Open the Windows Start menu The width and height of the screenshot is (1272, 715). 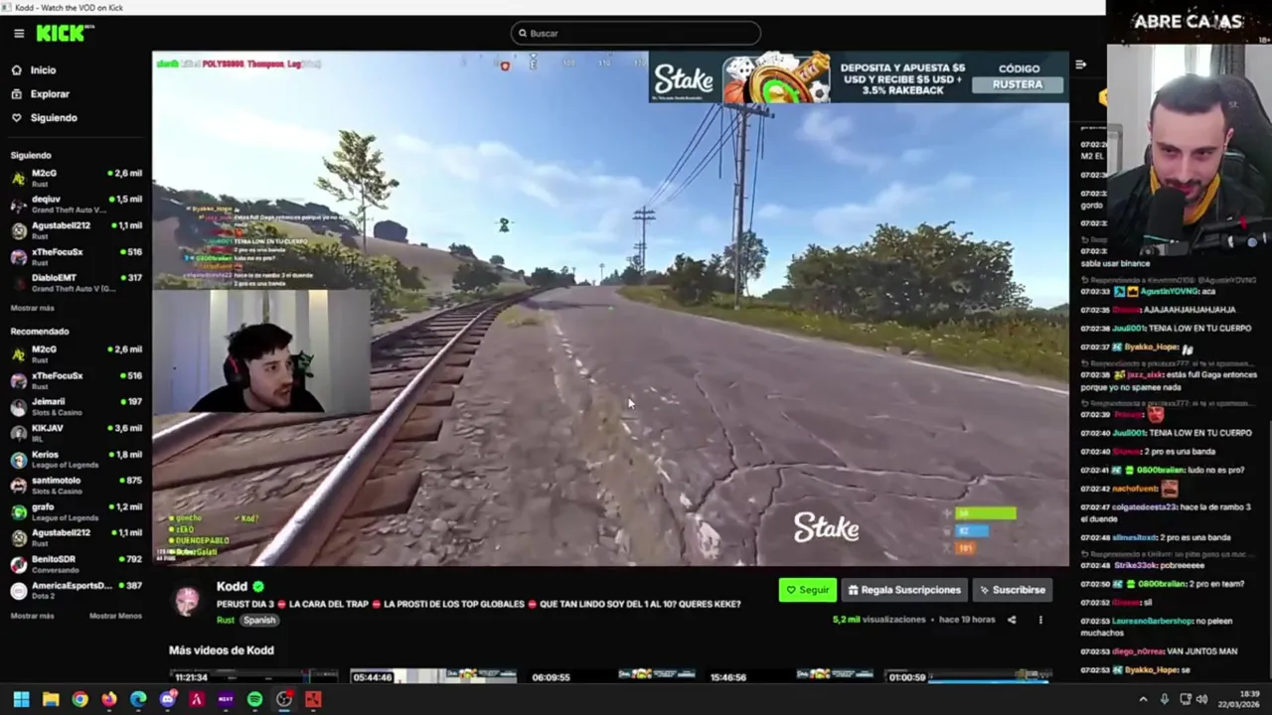click(21, 699)
